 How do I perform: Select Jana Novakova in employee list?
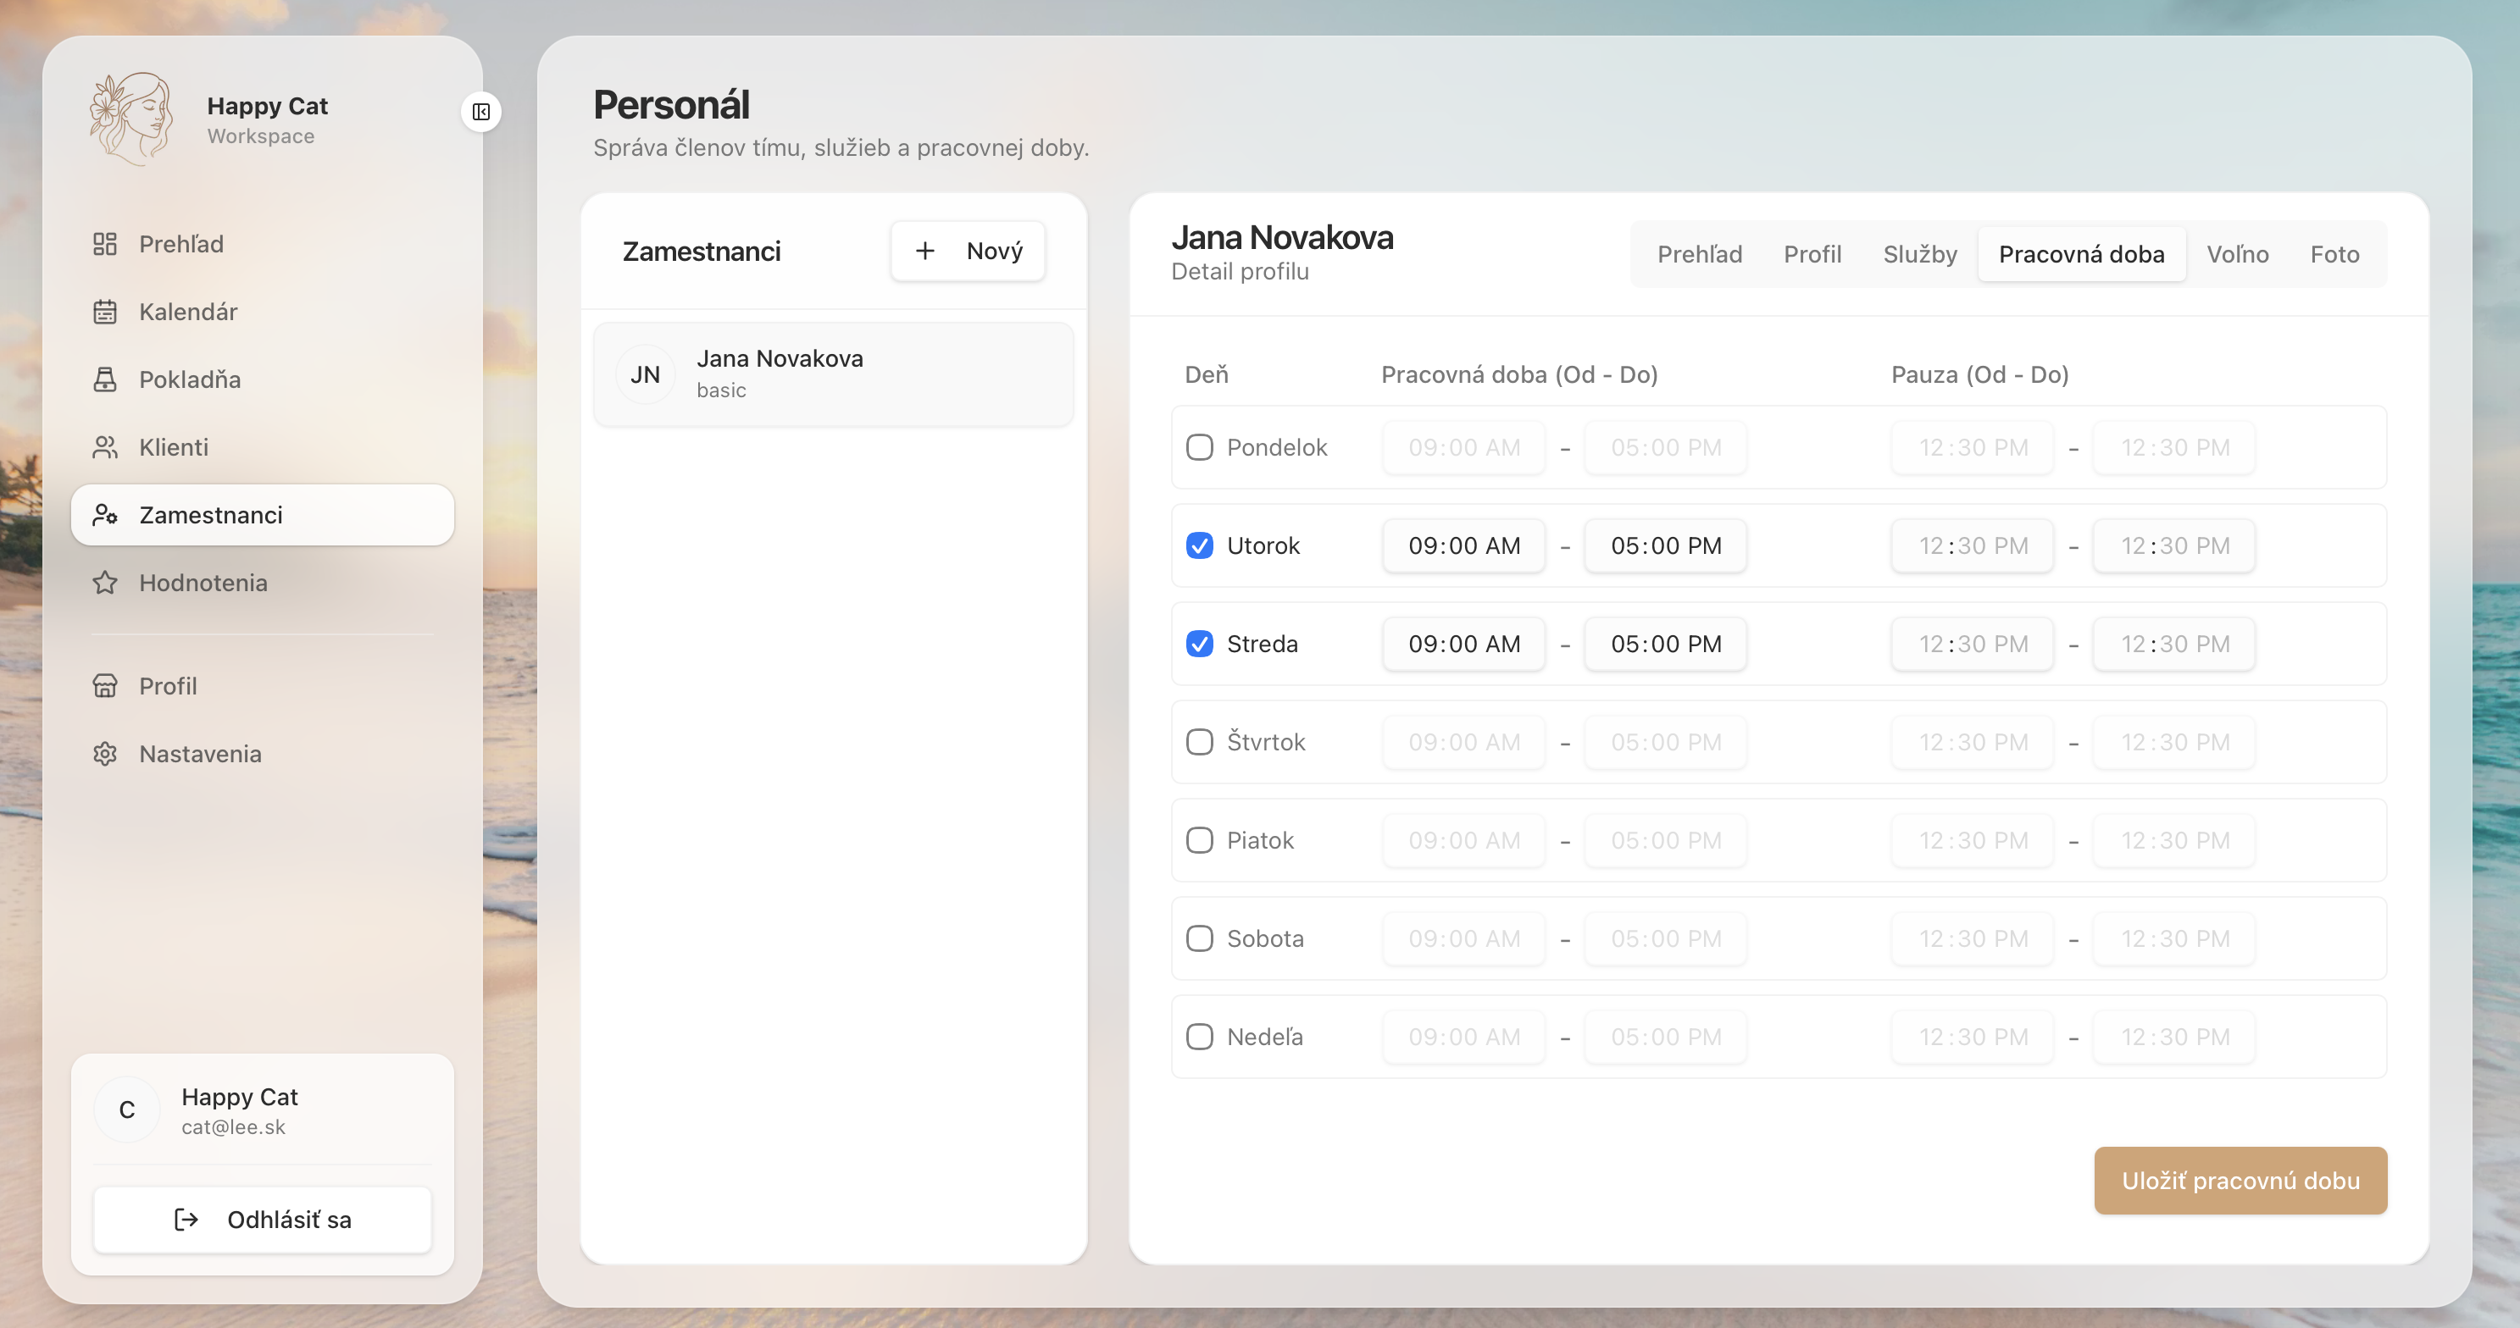pos(832,373)
